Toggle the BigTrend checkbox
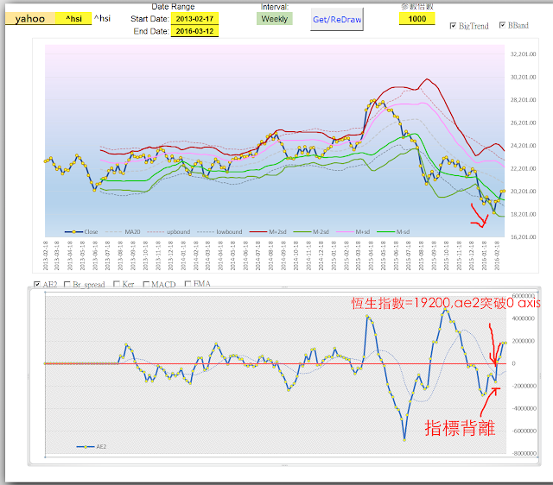This screenshot has height=485, width=553. (x=453, y=26)
